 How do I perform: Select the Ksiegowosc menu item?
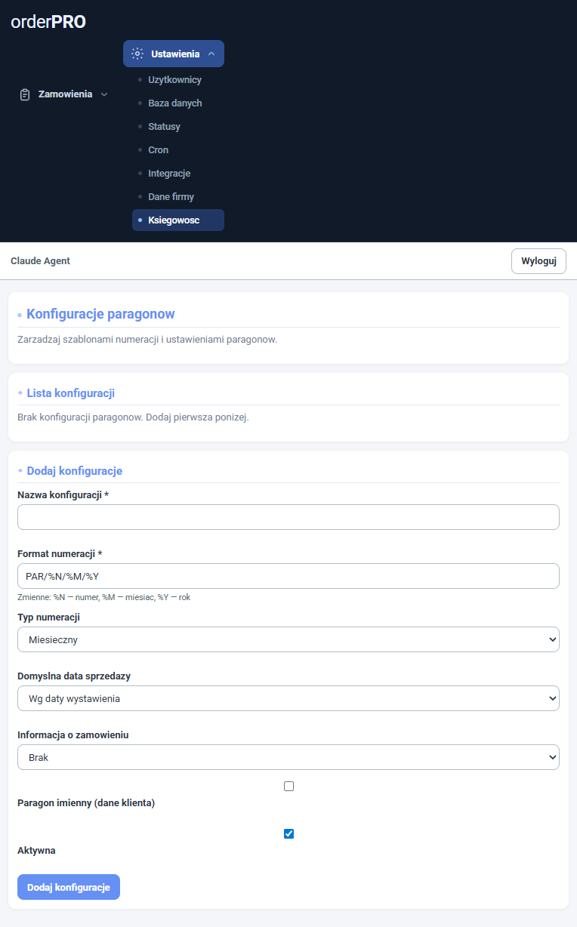coord(174,220)
